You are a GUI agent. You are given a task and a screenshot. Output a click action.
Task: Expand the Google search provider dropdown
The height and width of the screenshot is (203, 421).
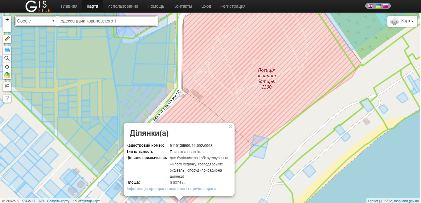[35, 21]
